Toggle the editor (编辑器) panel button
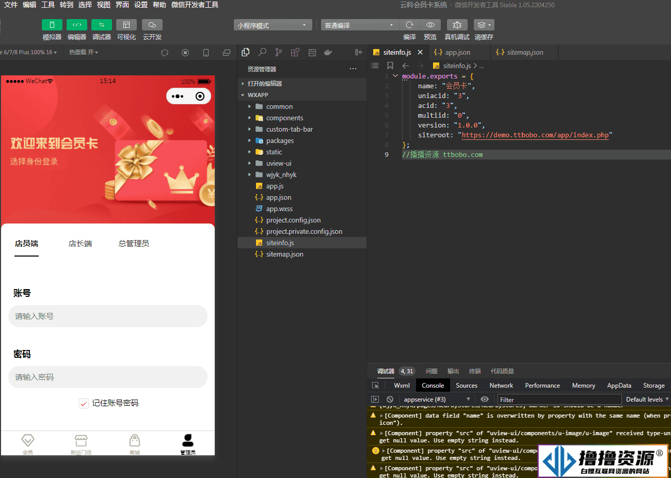Screen dimensions: 671x478 click(x=76, y=25)
